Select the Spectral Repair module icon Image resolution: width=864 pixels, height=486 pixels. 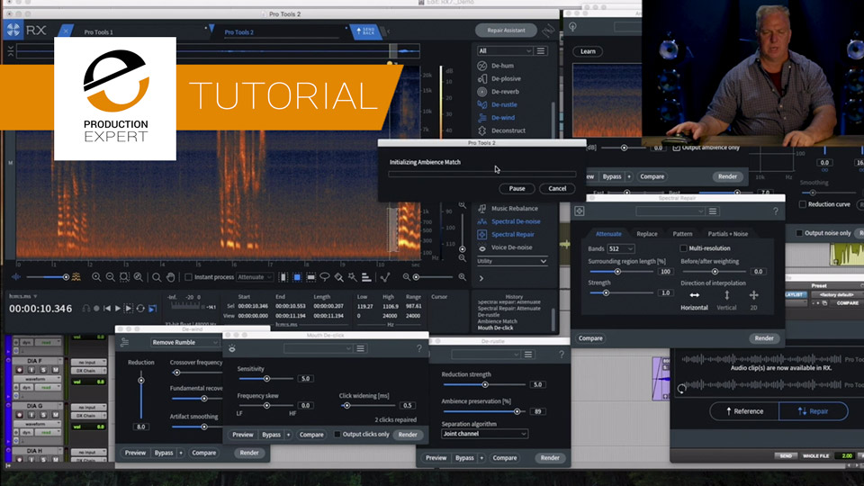coord(482,234)
